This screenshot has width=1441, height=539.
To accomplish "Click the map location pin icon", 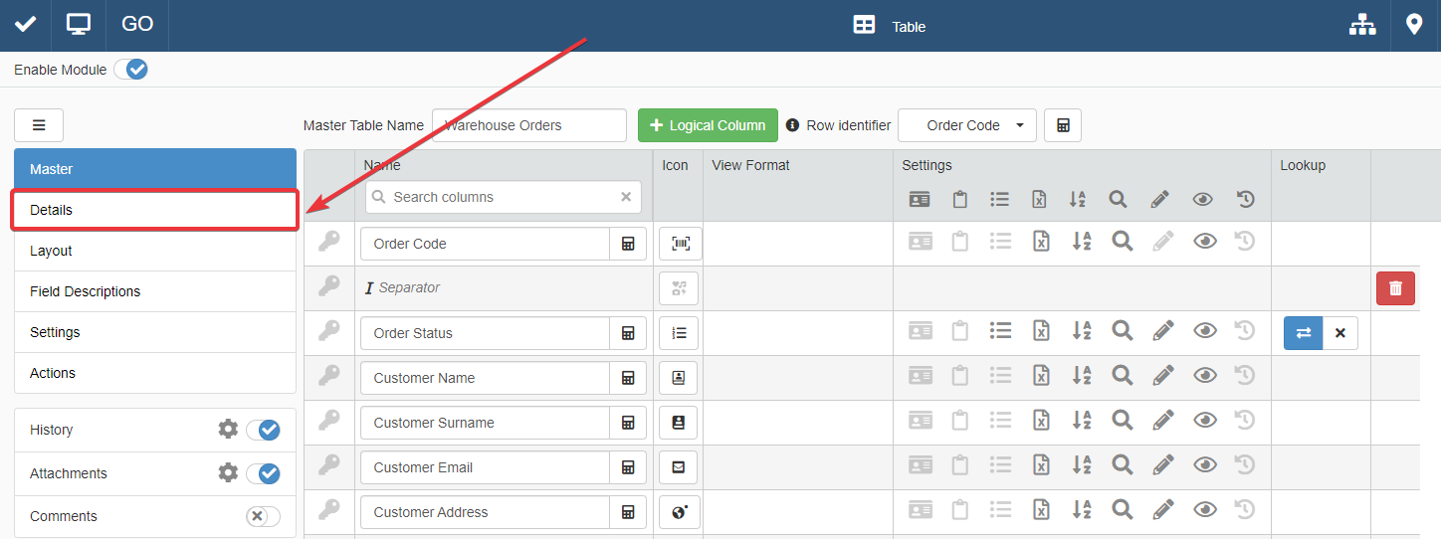I will pyautogui.click(x=1414, y=25).
